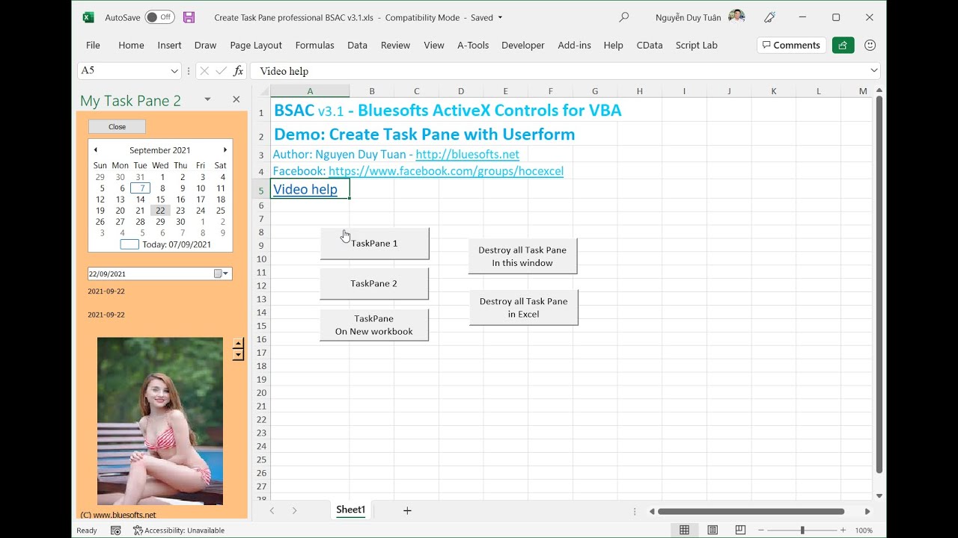This screenshot has height=538, width=958.
Task: Click the smiley feedback icon
Action: (x=870, y=45)
